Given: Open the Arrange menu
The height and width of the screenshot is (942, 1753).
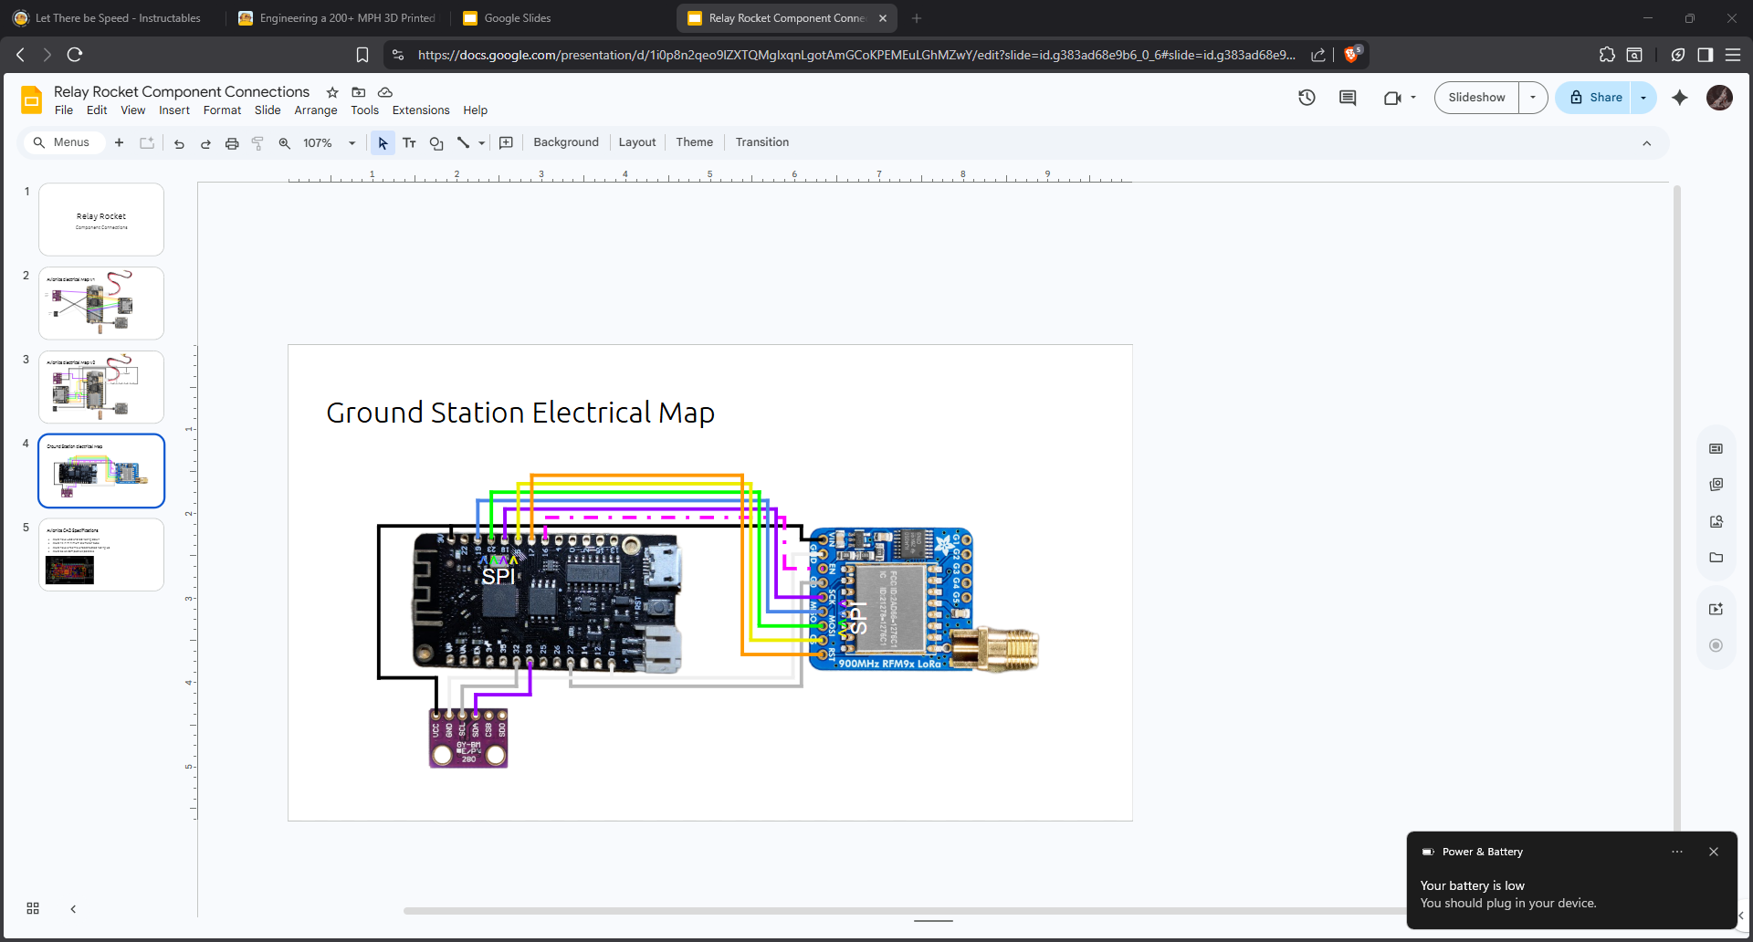Looking at the screenshot, I should [316, 110].
